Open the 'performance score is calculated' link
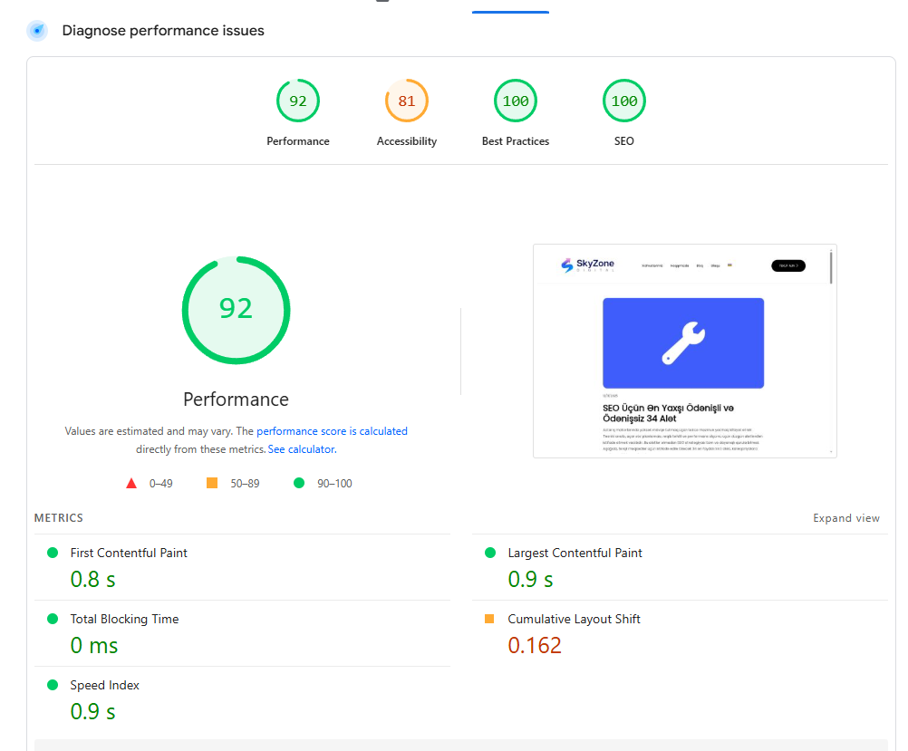908x751 pixels. pyautogui.click(x=332, y=431)
